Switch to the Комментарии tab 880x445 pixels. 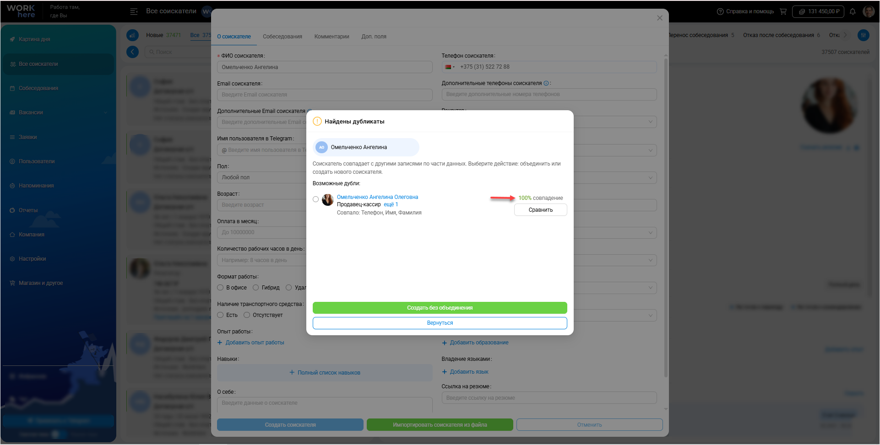tap(332, 37)
